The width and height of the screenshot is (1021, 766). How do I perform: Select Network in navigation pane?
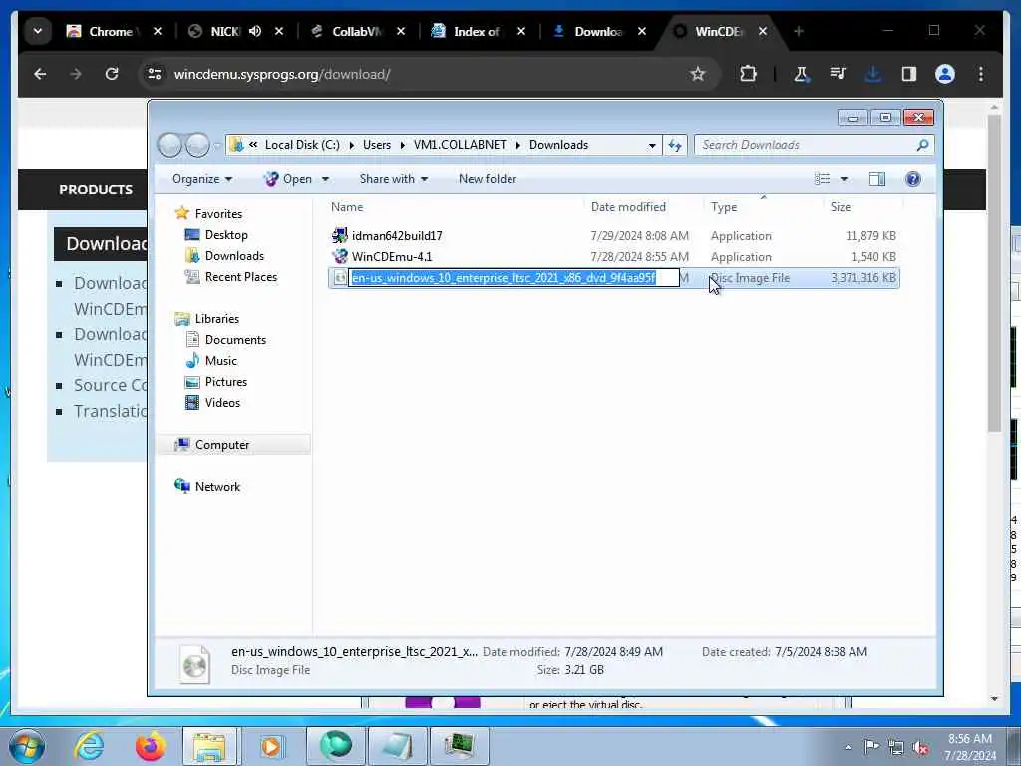[217, 487]
